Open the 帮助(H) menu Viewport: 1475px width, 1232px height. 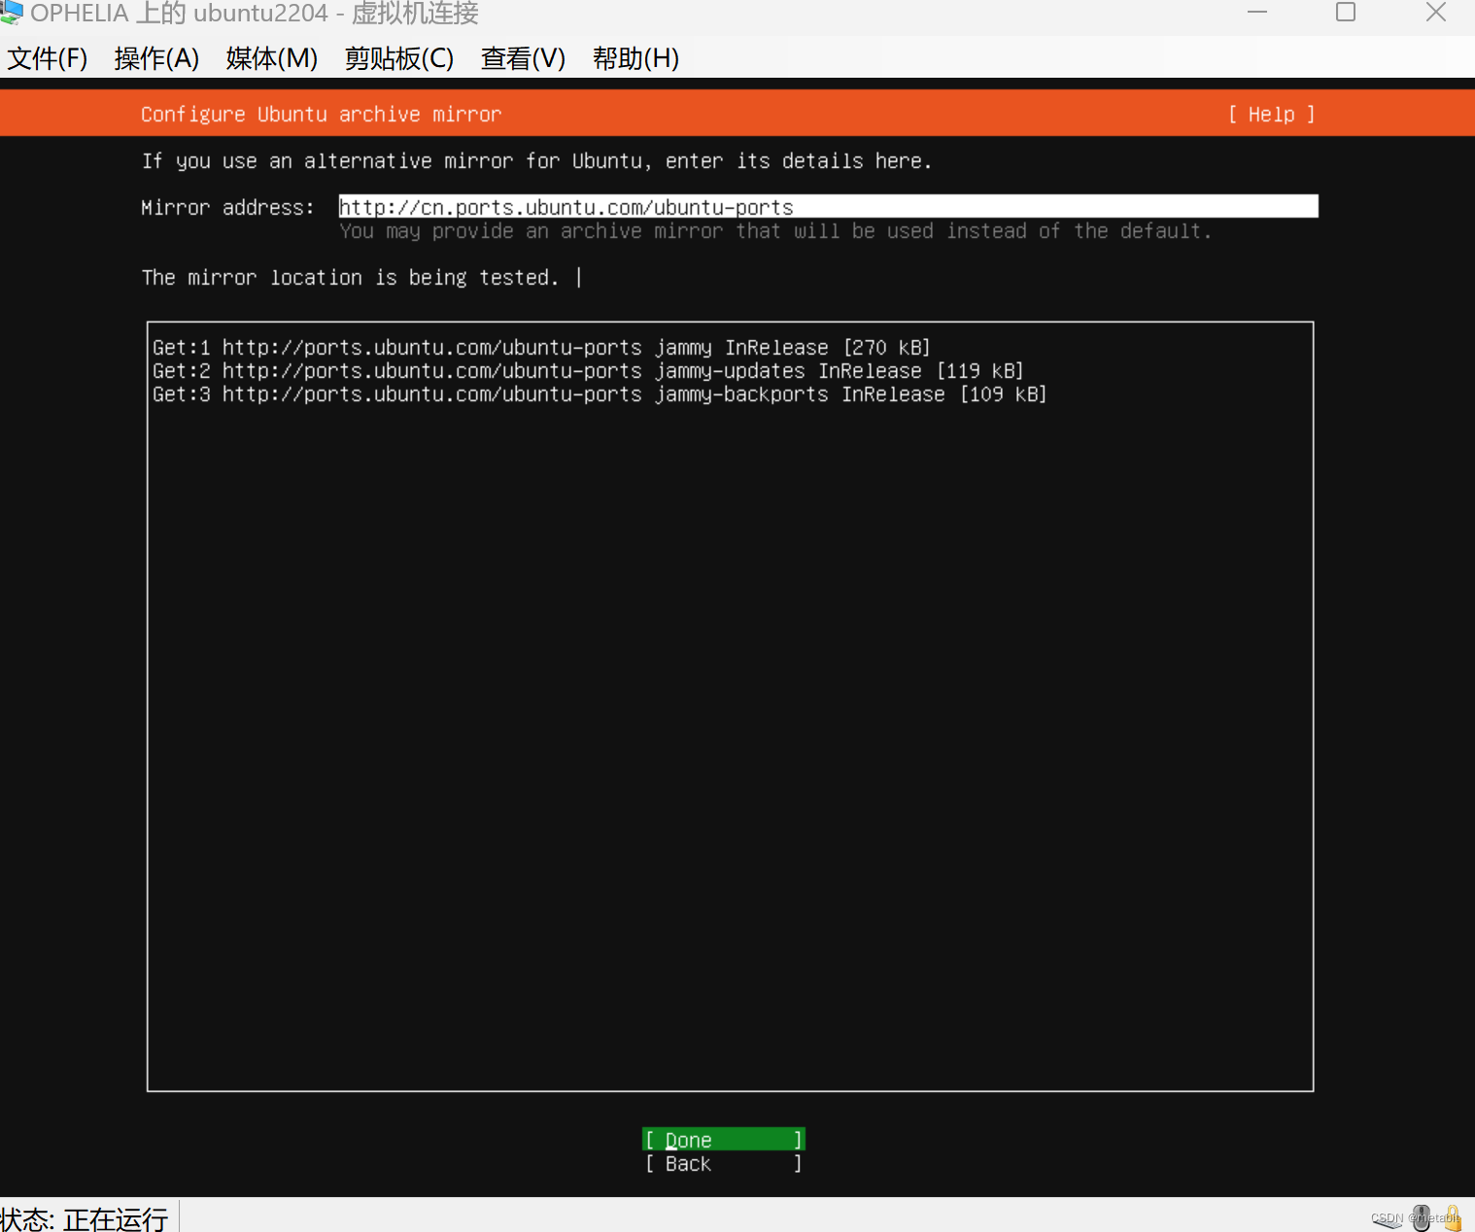coord(635,58)
